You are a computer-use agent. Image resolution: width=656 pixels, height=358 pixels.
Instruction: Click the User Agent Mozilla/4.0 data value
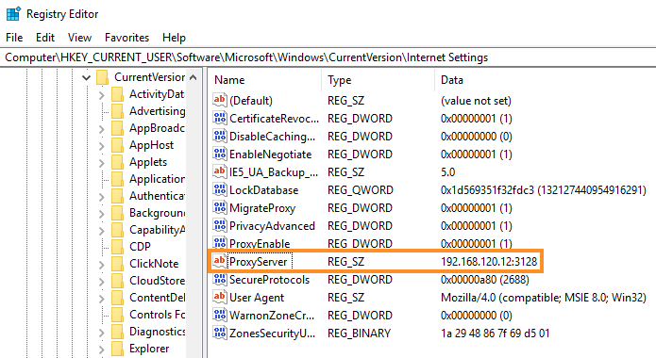pyautogui.click(x=544, y=298)
